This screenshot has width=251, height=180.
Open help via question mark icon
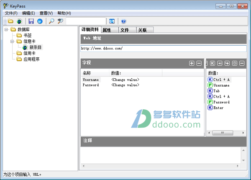click(x=123, y=21)
